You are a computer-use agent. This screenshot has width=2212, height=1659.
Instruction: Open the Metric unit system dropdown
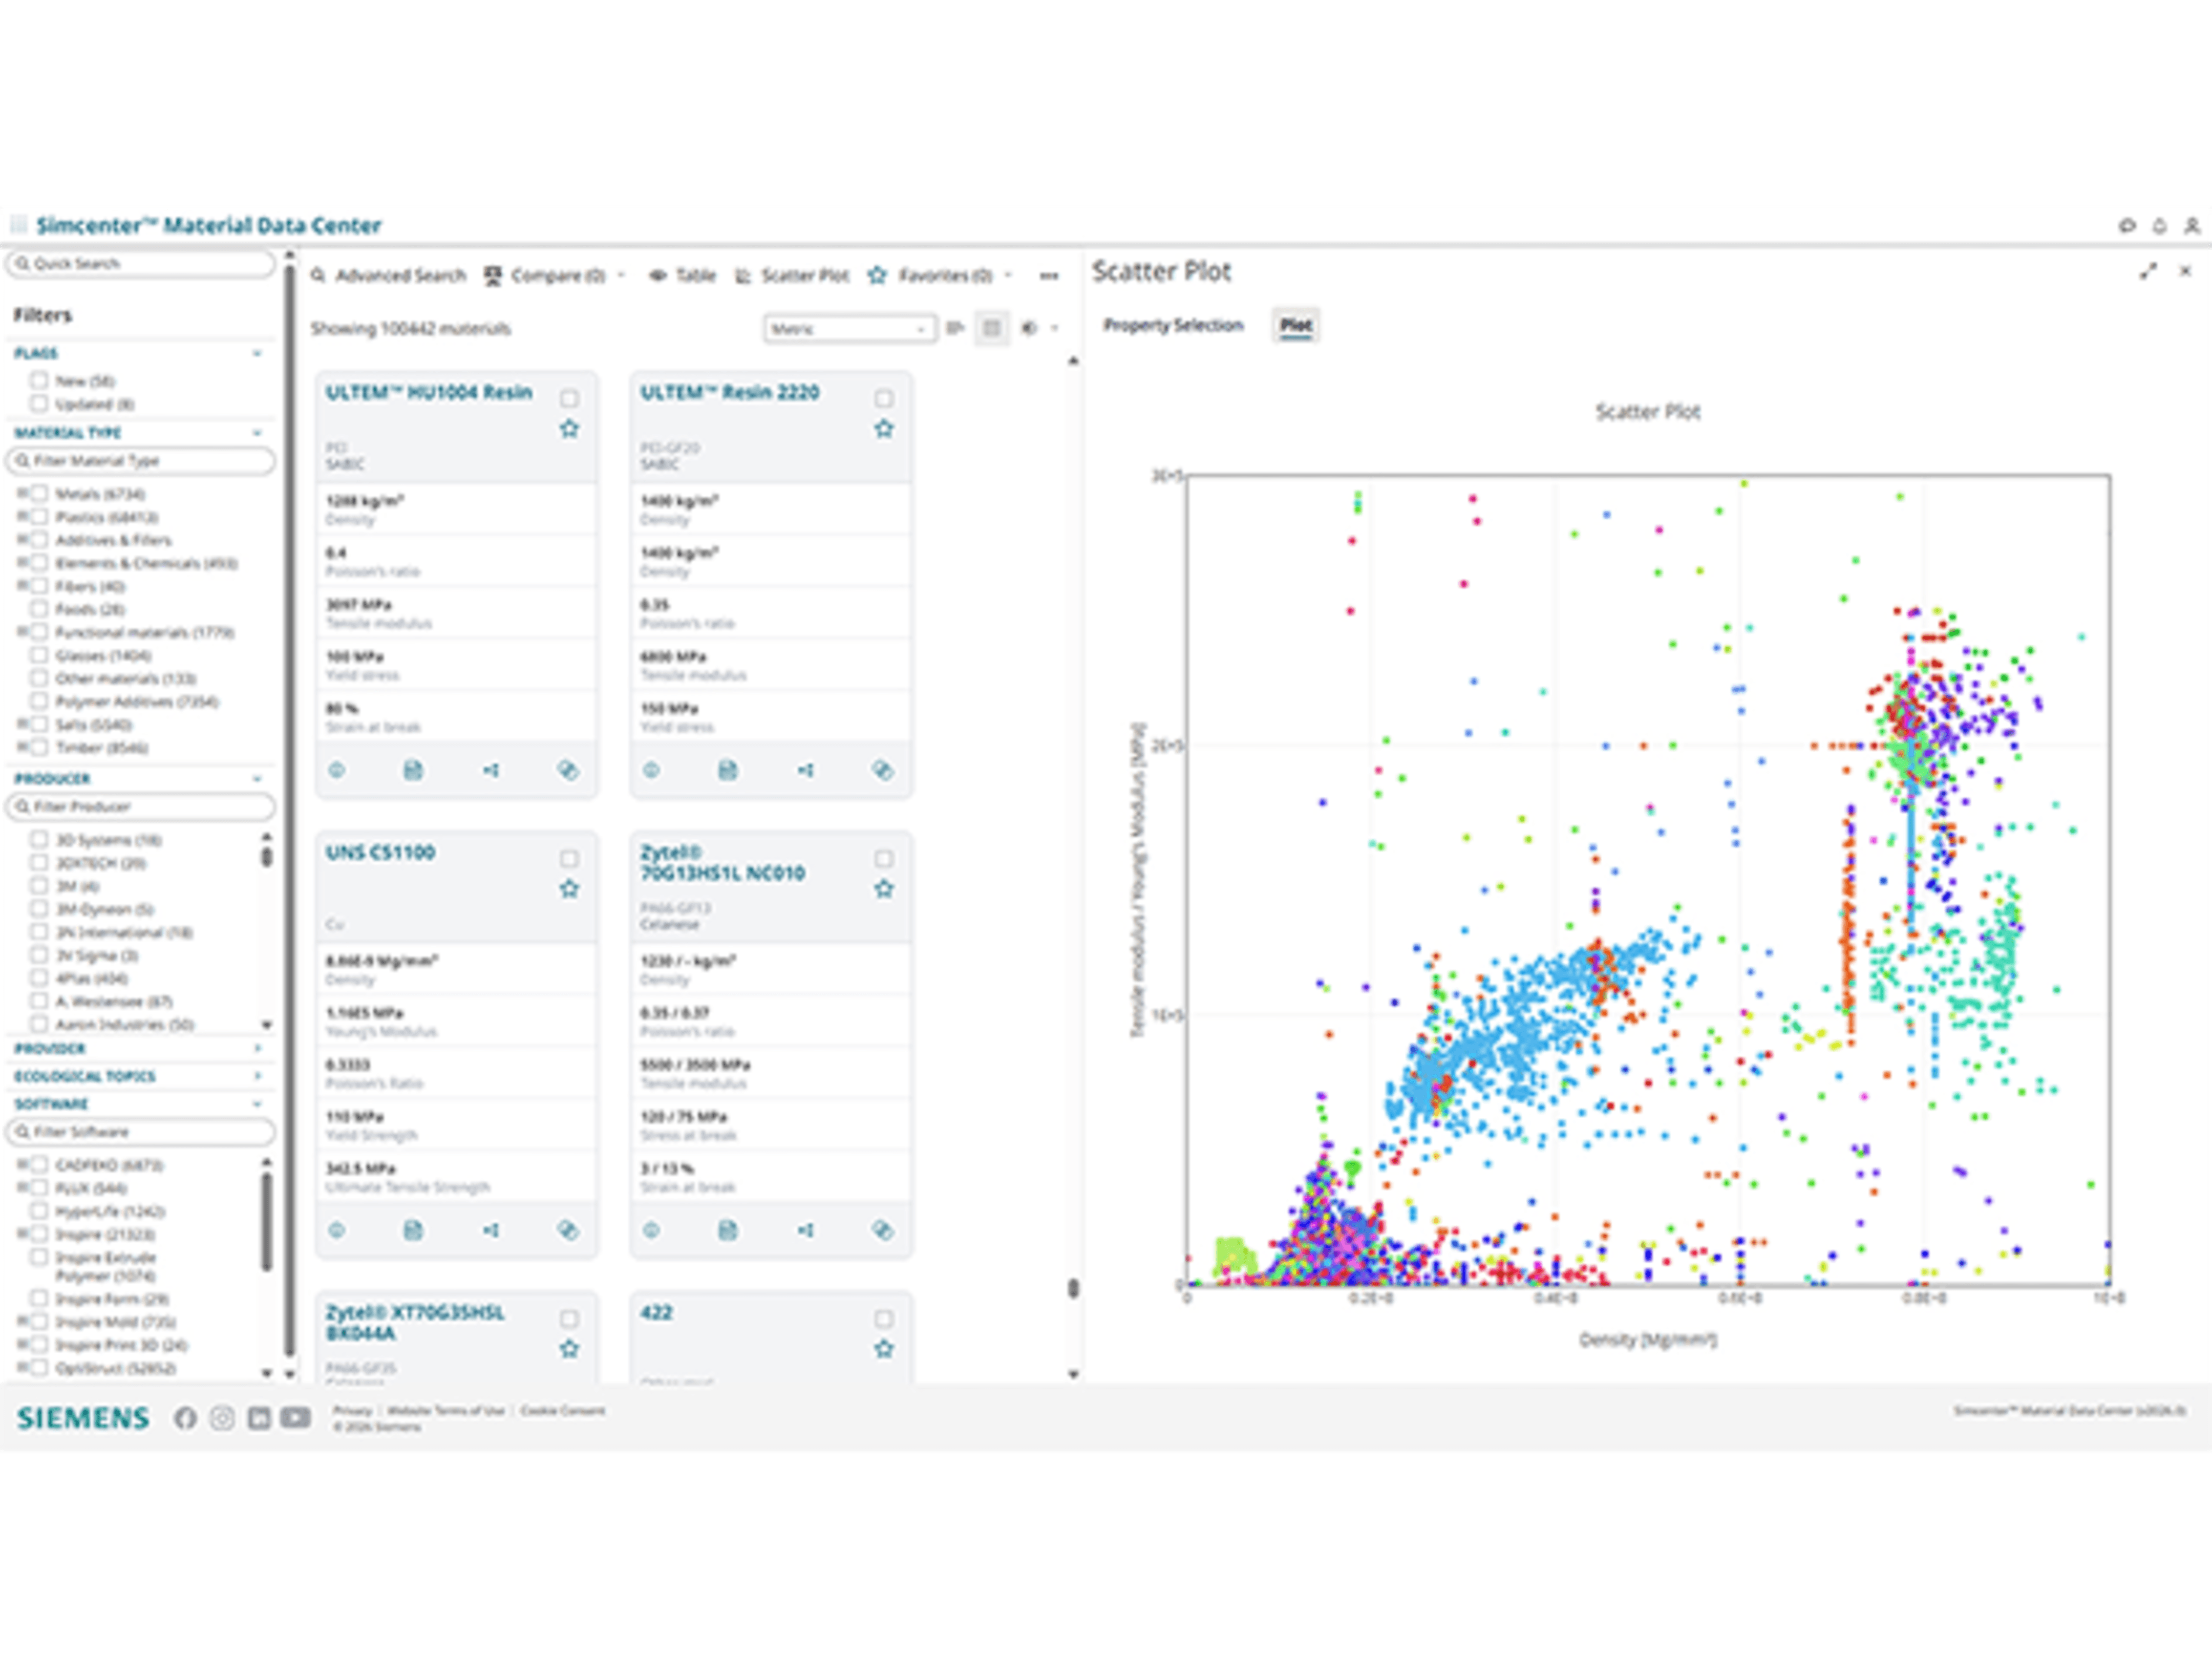tap(850, 329)
